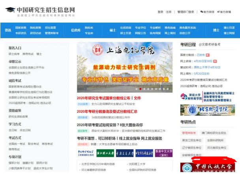Click date link 4月26日至30日
This screenshot has width=240, height=174.
[x=203, y=61]
